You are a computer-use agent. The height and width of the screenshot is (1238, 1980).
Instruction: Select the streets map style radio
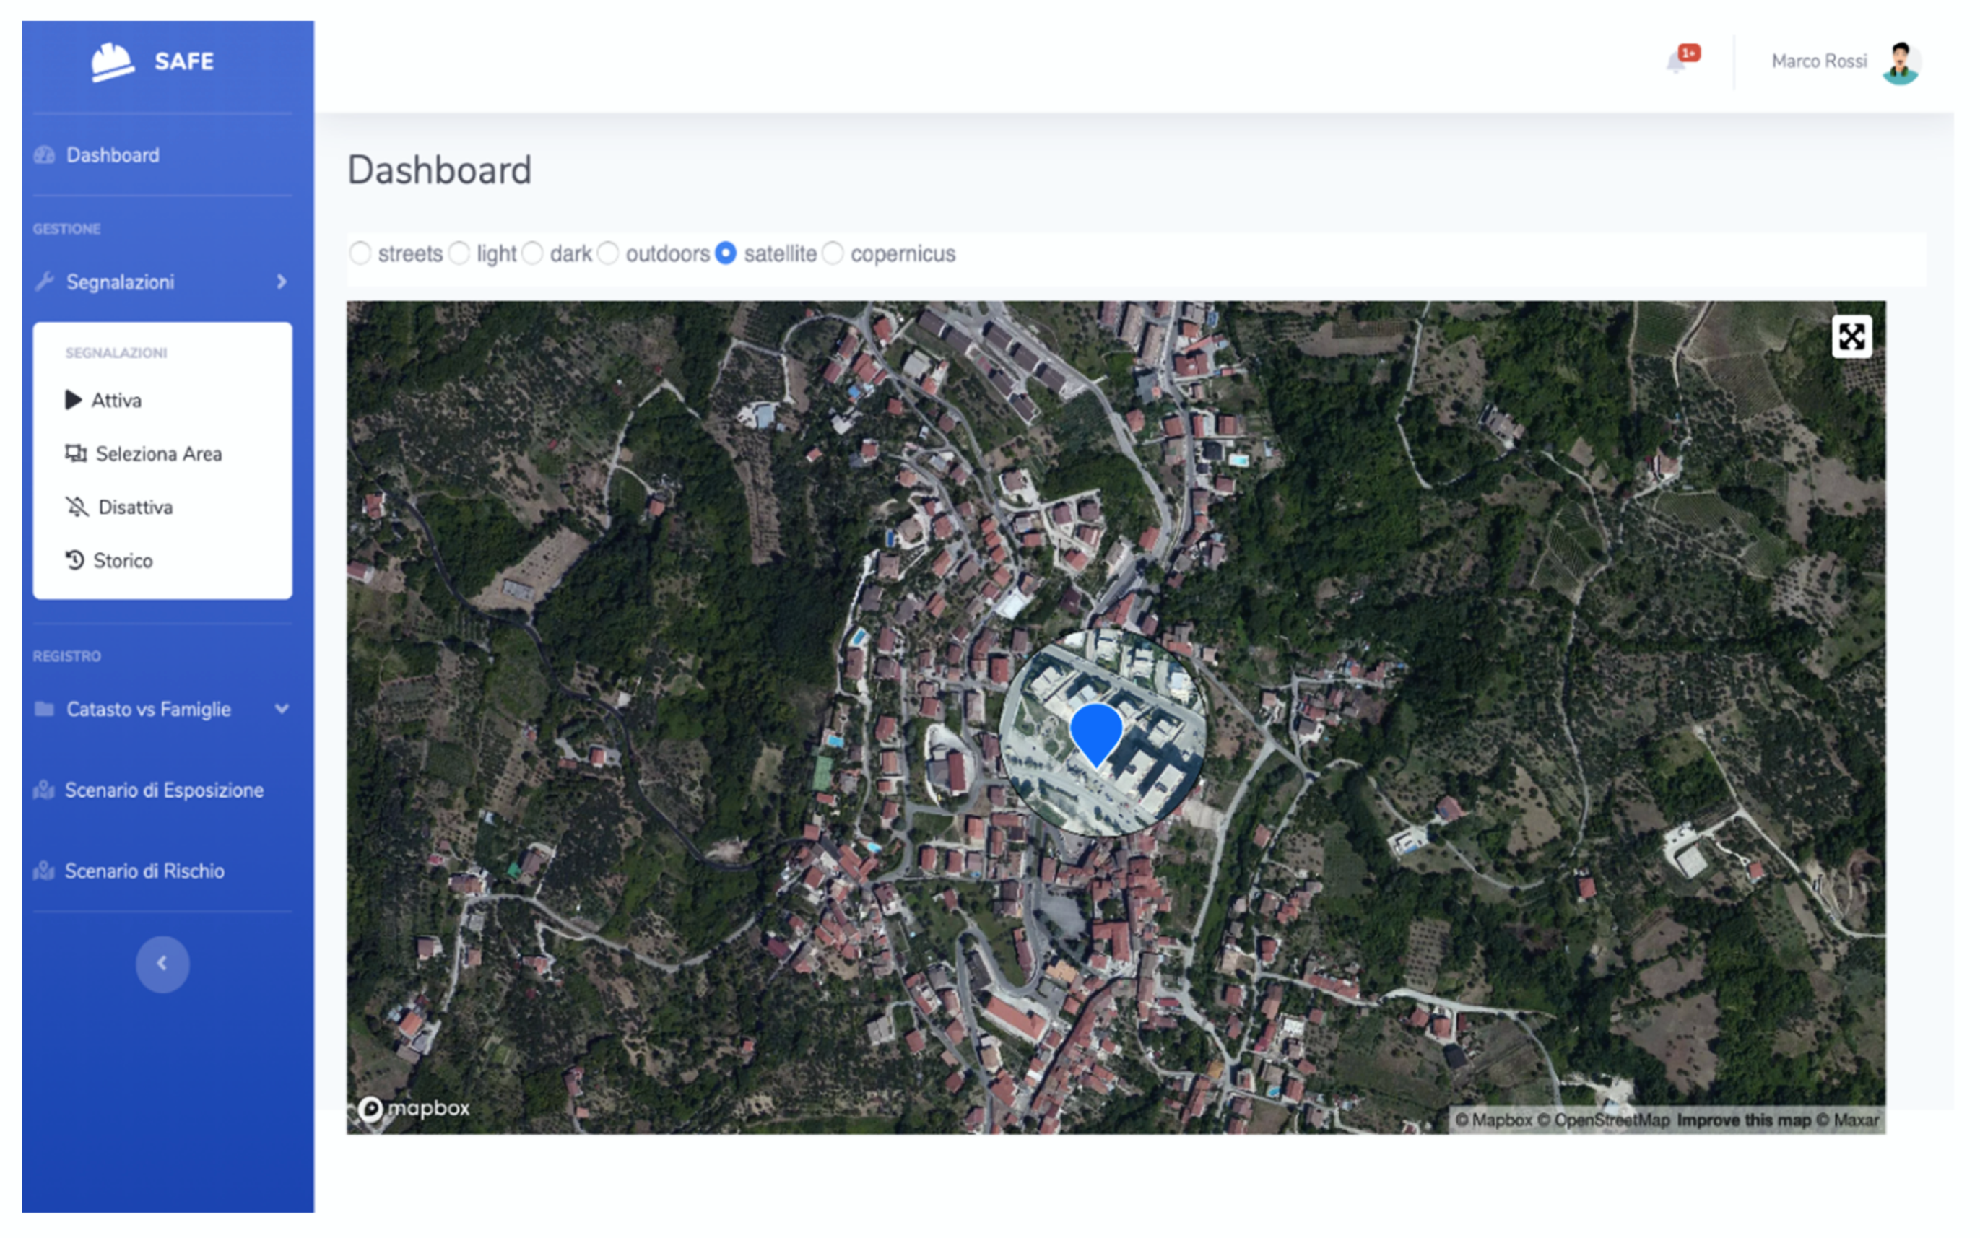point(360,254)
